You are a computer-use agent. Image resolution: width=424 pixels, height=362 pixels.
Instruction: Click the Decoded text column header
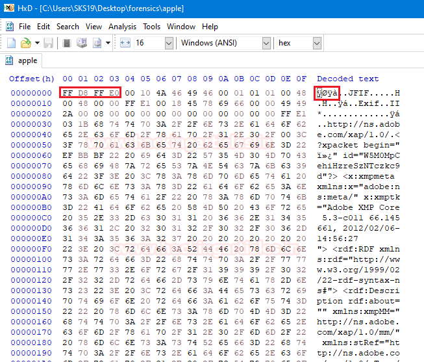[348, 79]
